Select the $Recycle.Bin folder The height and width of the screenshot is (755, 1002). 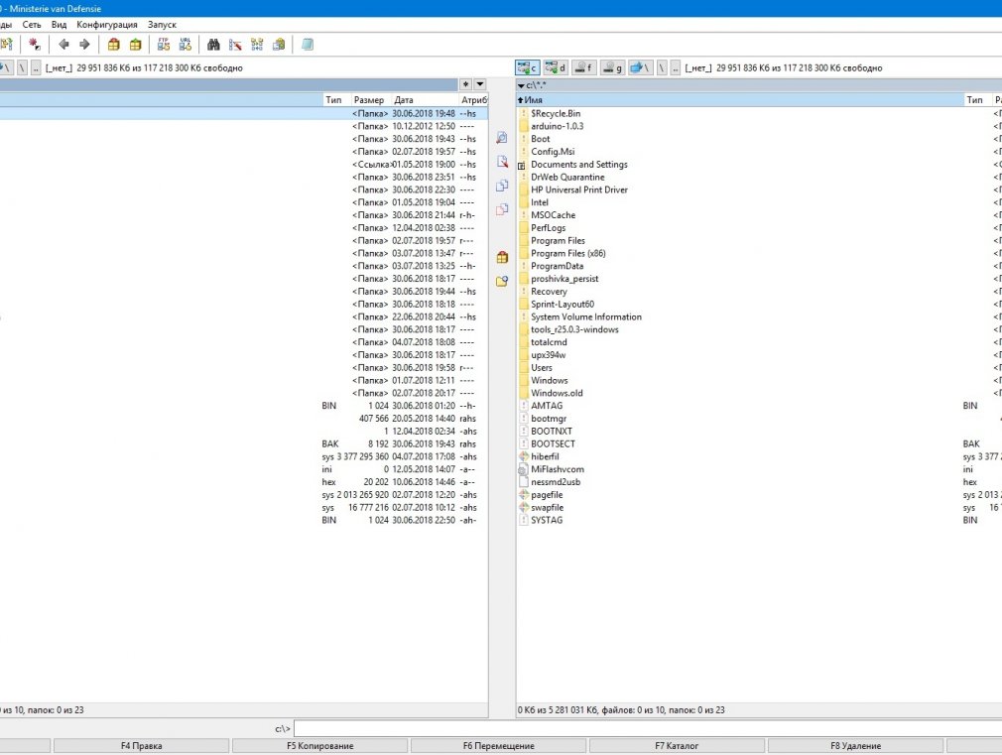(556, 113)
